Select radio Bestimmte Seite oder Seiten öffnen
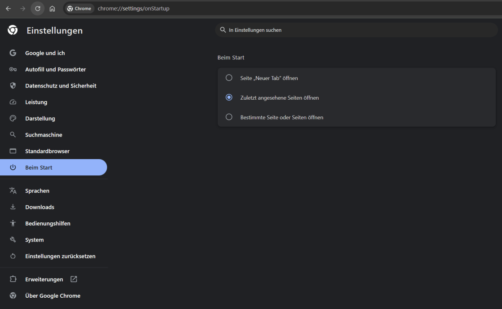 [229, 117]
